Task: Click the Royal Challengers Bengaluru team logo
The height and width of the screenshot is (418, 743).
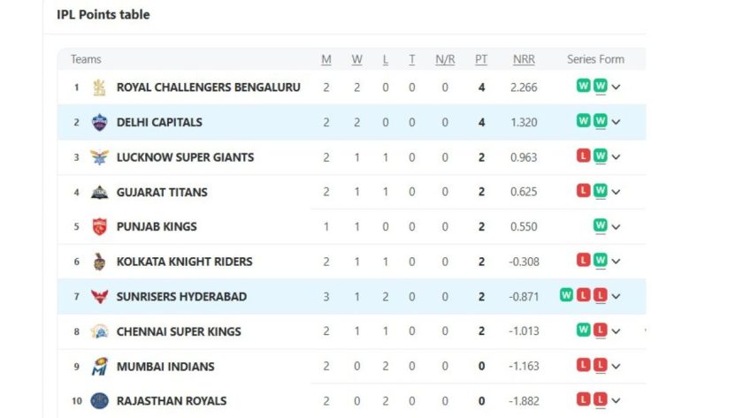Action: (100, 87)
